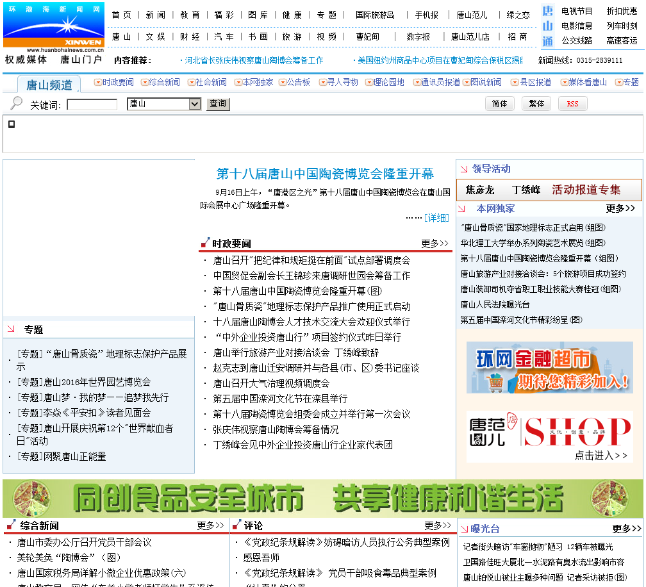Click the RSS feed button
Viewport: 646px width, 587px height.
(573, 104)
